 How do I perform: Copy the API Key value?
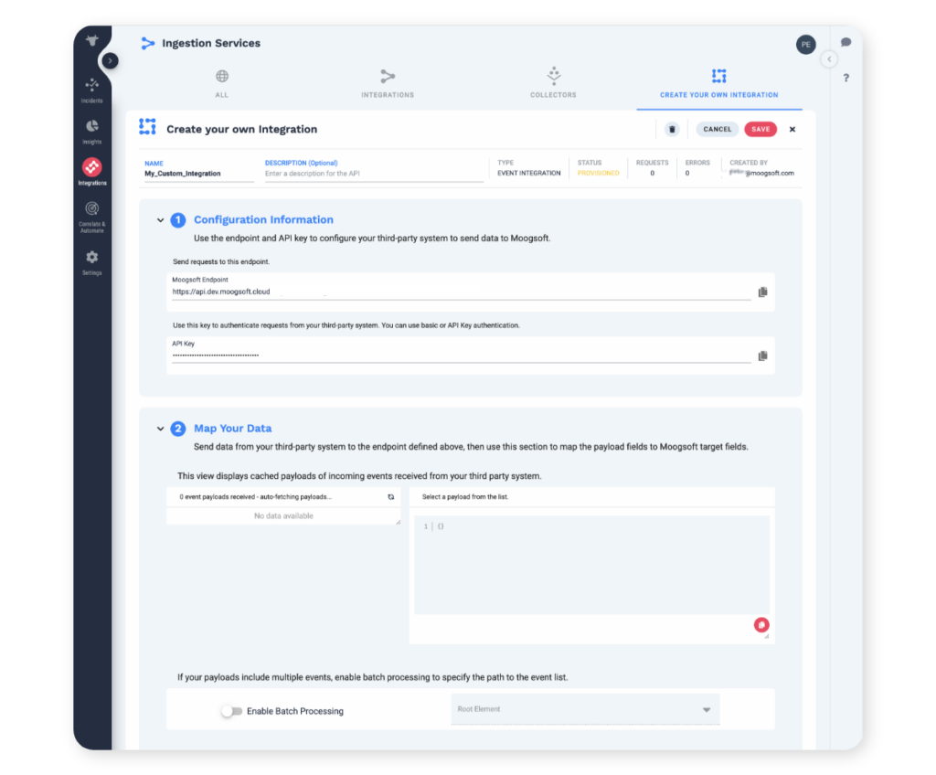click(762, 356)
